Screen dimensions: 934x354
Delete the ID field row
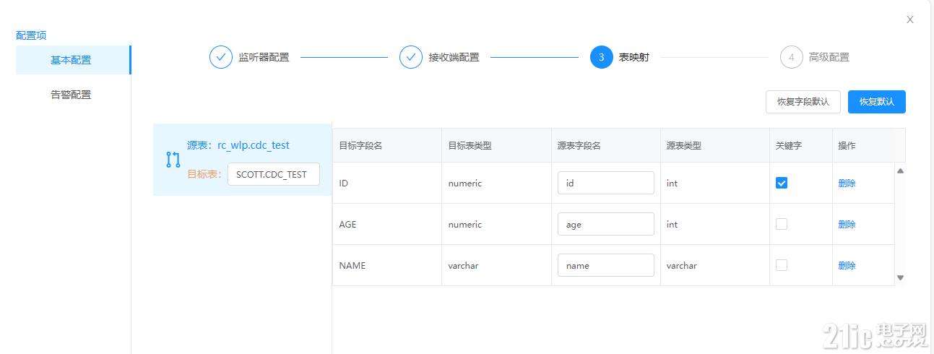click(847, 184)
